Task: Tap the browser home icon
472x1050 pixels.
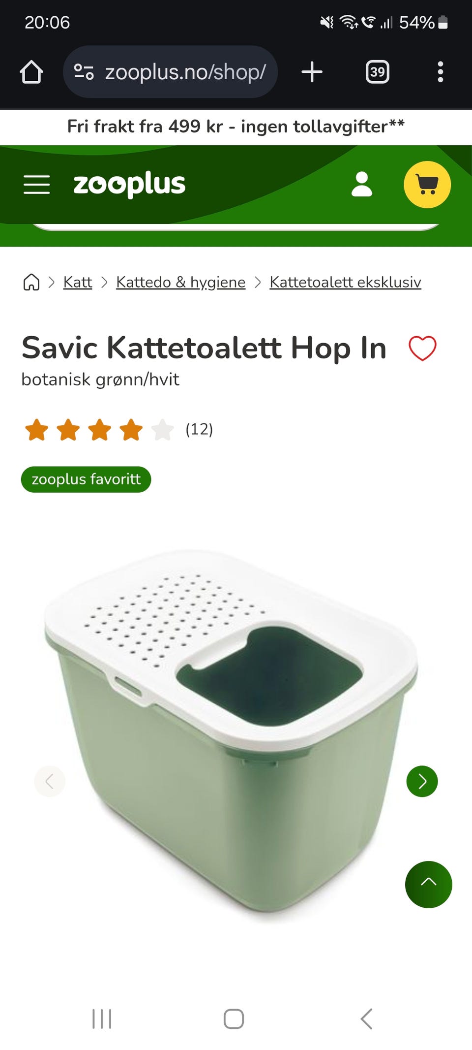Action: coord(31,72)
